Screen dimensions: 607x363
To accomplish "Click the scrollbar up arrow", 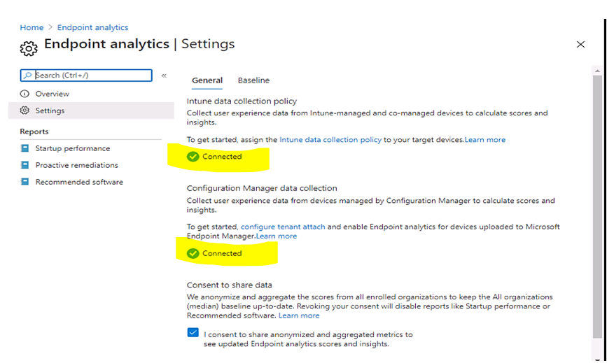I will pyautogui.click(x=597, y=71).
